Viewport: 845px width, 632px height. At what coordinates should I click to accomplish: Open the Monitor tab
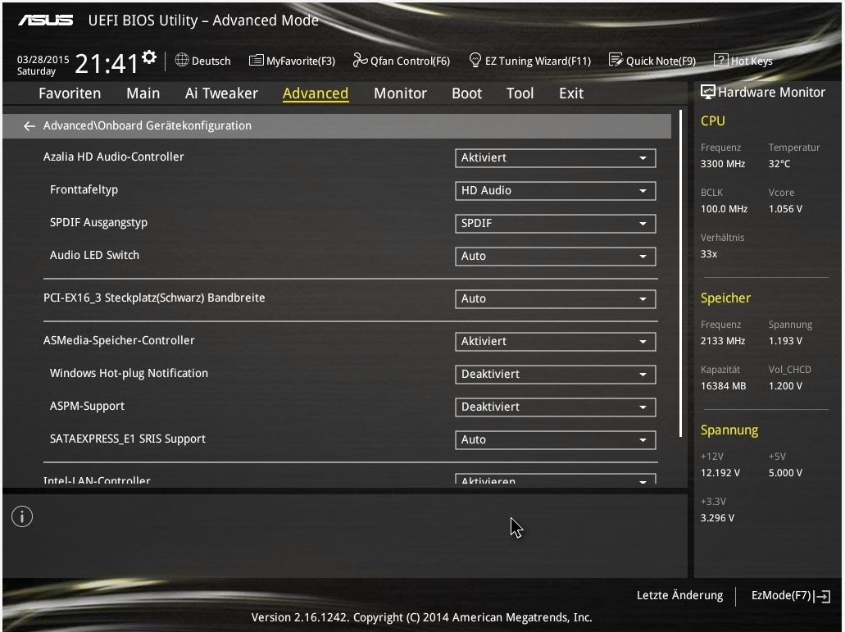pos(401,93)
